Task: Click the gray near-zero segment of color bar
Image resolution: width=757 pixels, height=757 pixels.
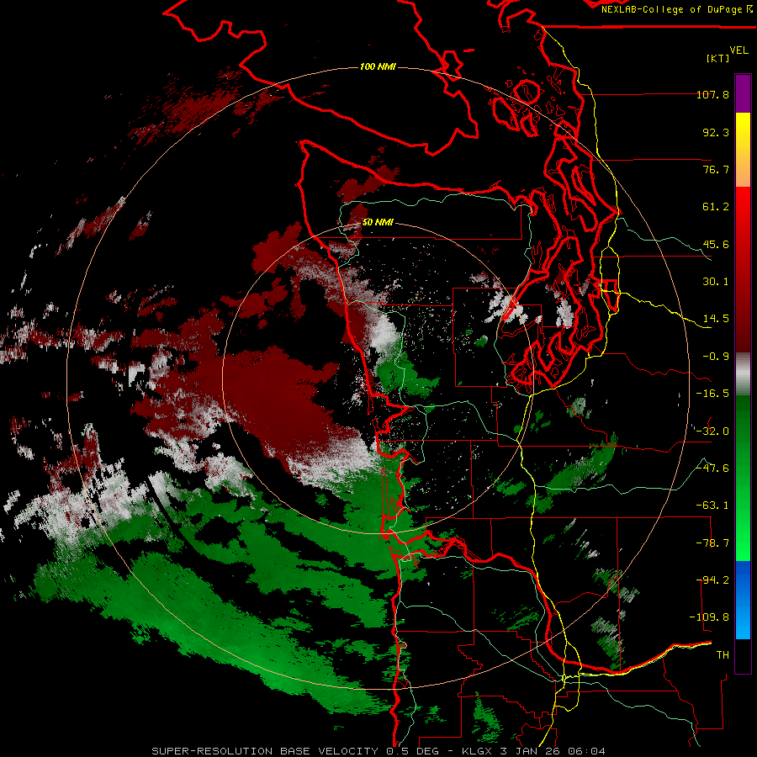Action: point(743,374)
